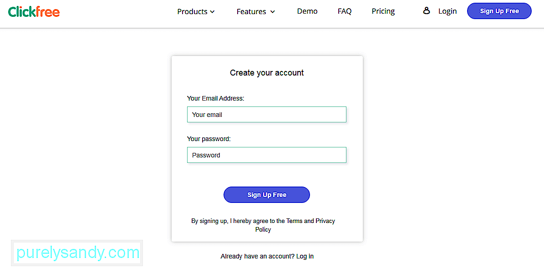
Task: Follow the Log in link below form
Action: coord(305,256)
